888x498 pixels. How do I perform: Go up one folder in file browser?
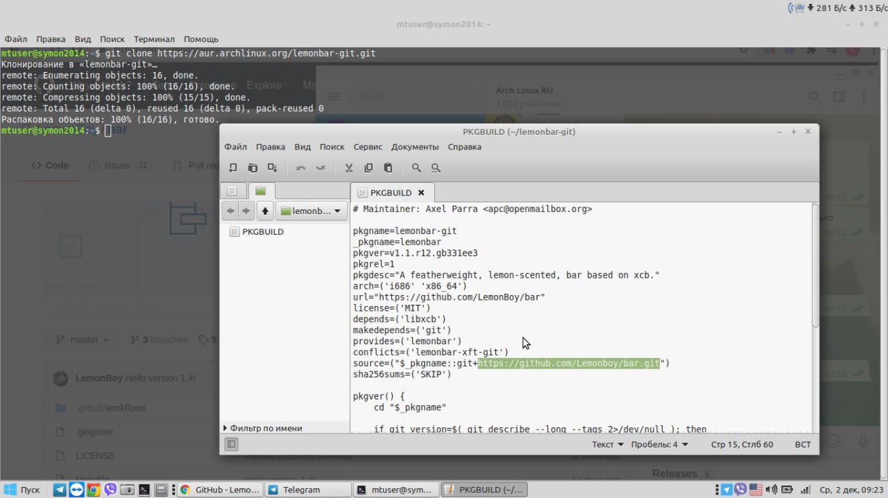(x=265, y=211)
